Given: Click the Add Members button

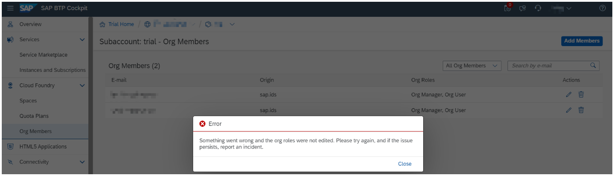Looking at the screenshot, I should (582, 41).
